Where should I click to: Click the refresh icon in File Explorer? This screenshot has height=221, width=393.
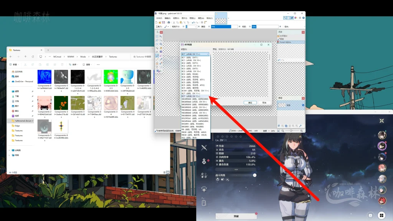coord(33,57)
